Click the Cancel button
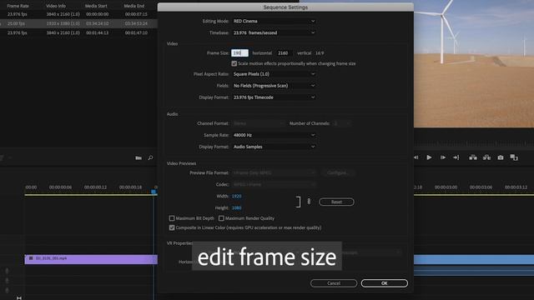The height and width of the screenshot is (300, 534). coord(334,283)
